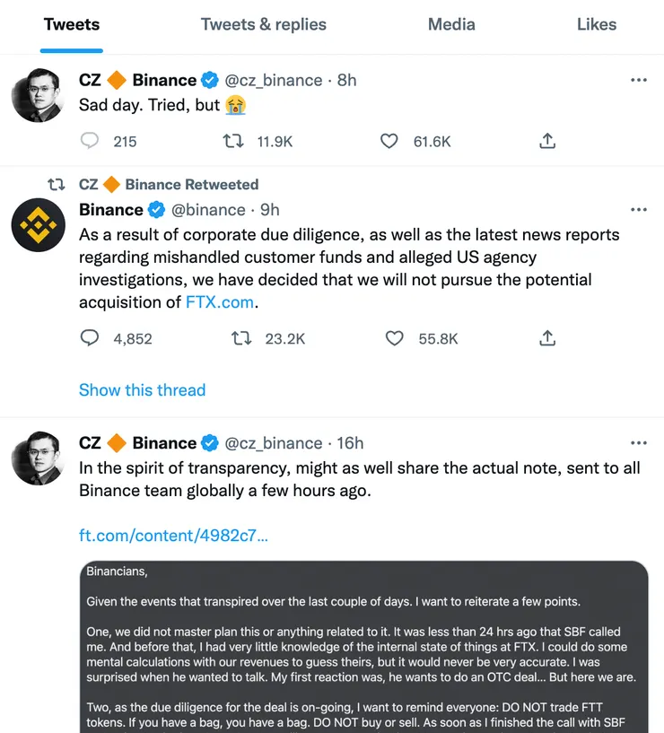Click 'Show this thread' link
664x733 pixels.
(142, 390)
